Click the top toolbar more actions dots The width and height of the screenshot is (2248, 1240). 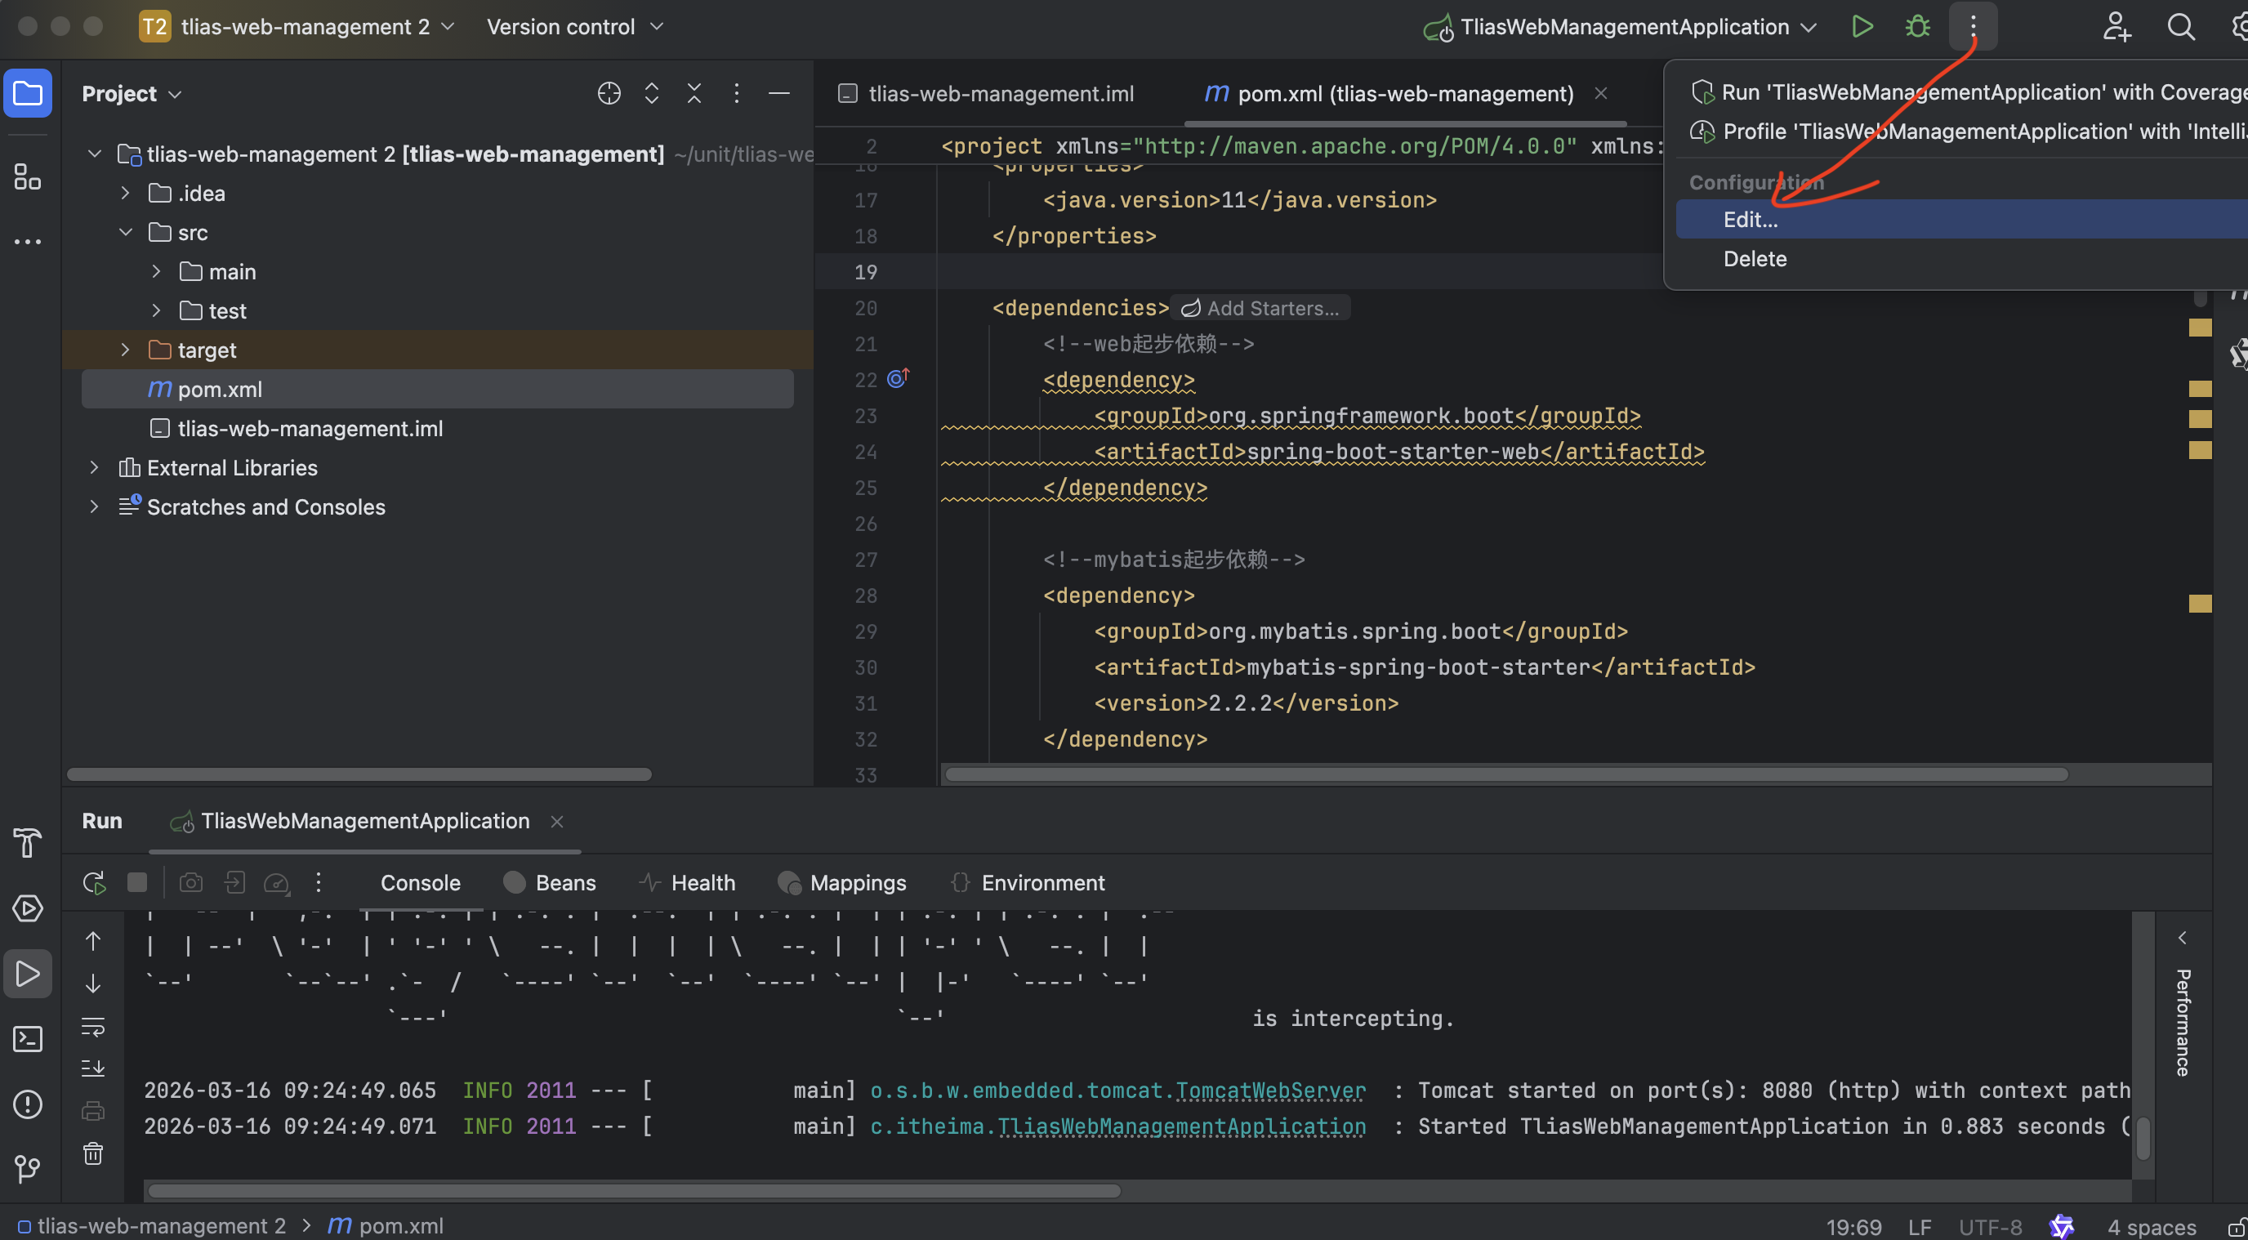[x=1972, y=27]
